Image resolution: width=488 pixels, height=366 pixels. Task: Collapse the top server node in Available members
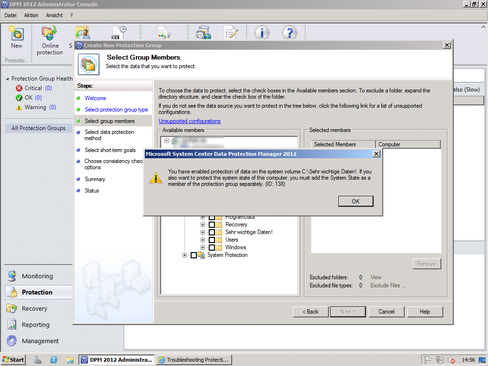[x=166, y=141]
